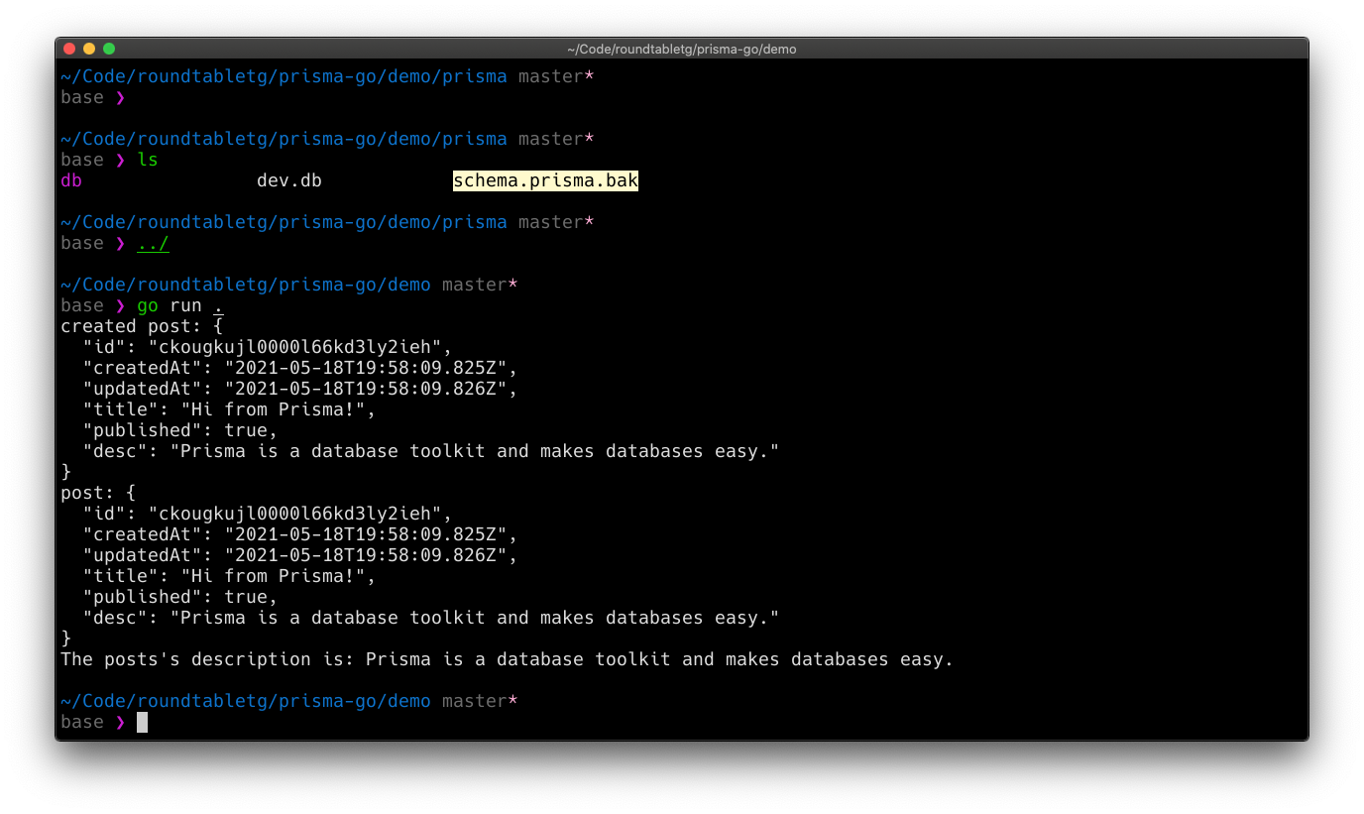The image size is (1364, 814).
Task: Click the highlighted 'schema.prisma.bak' file name
Action: click(545, 180)
